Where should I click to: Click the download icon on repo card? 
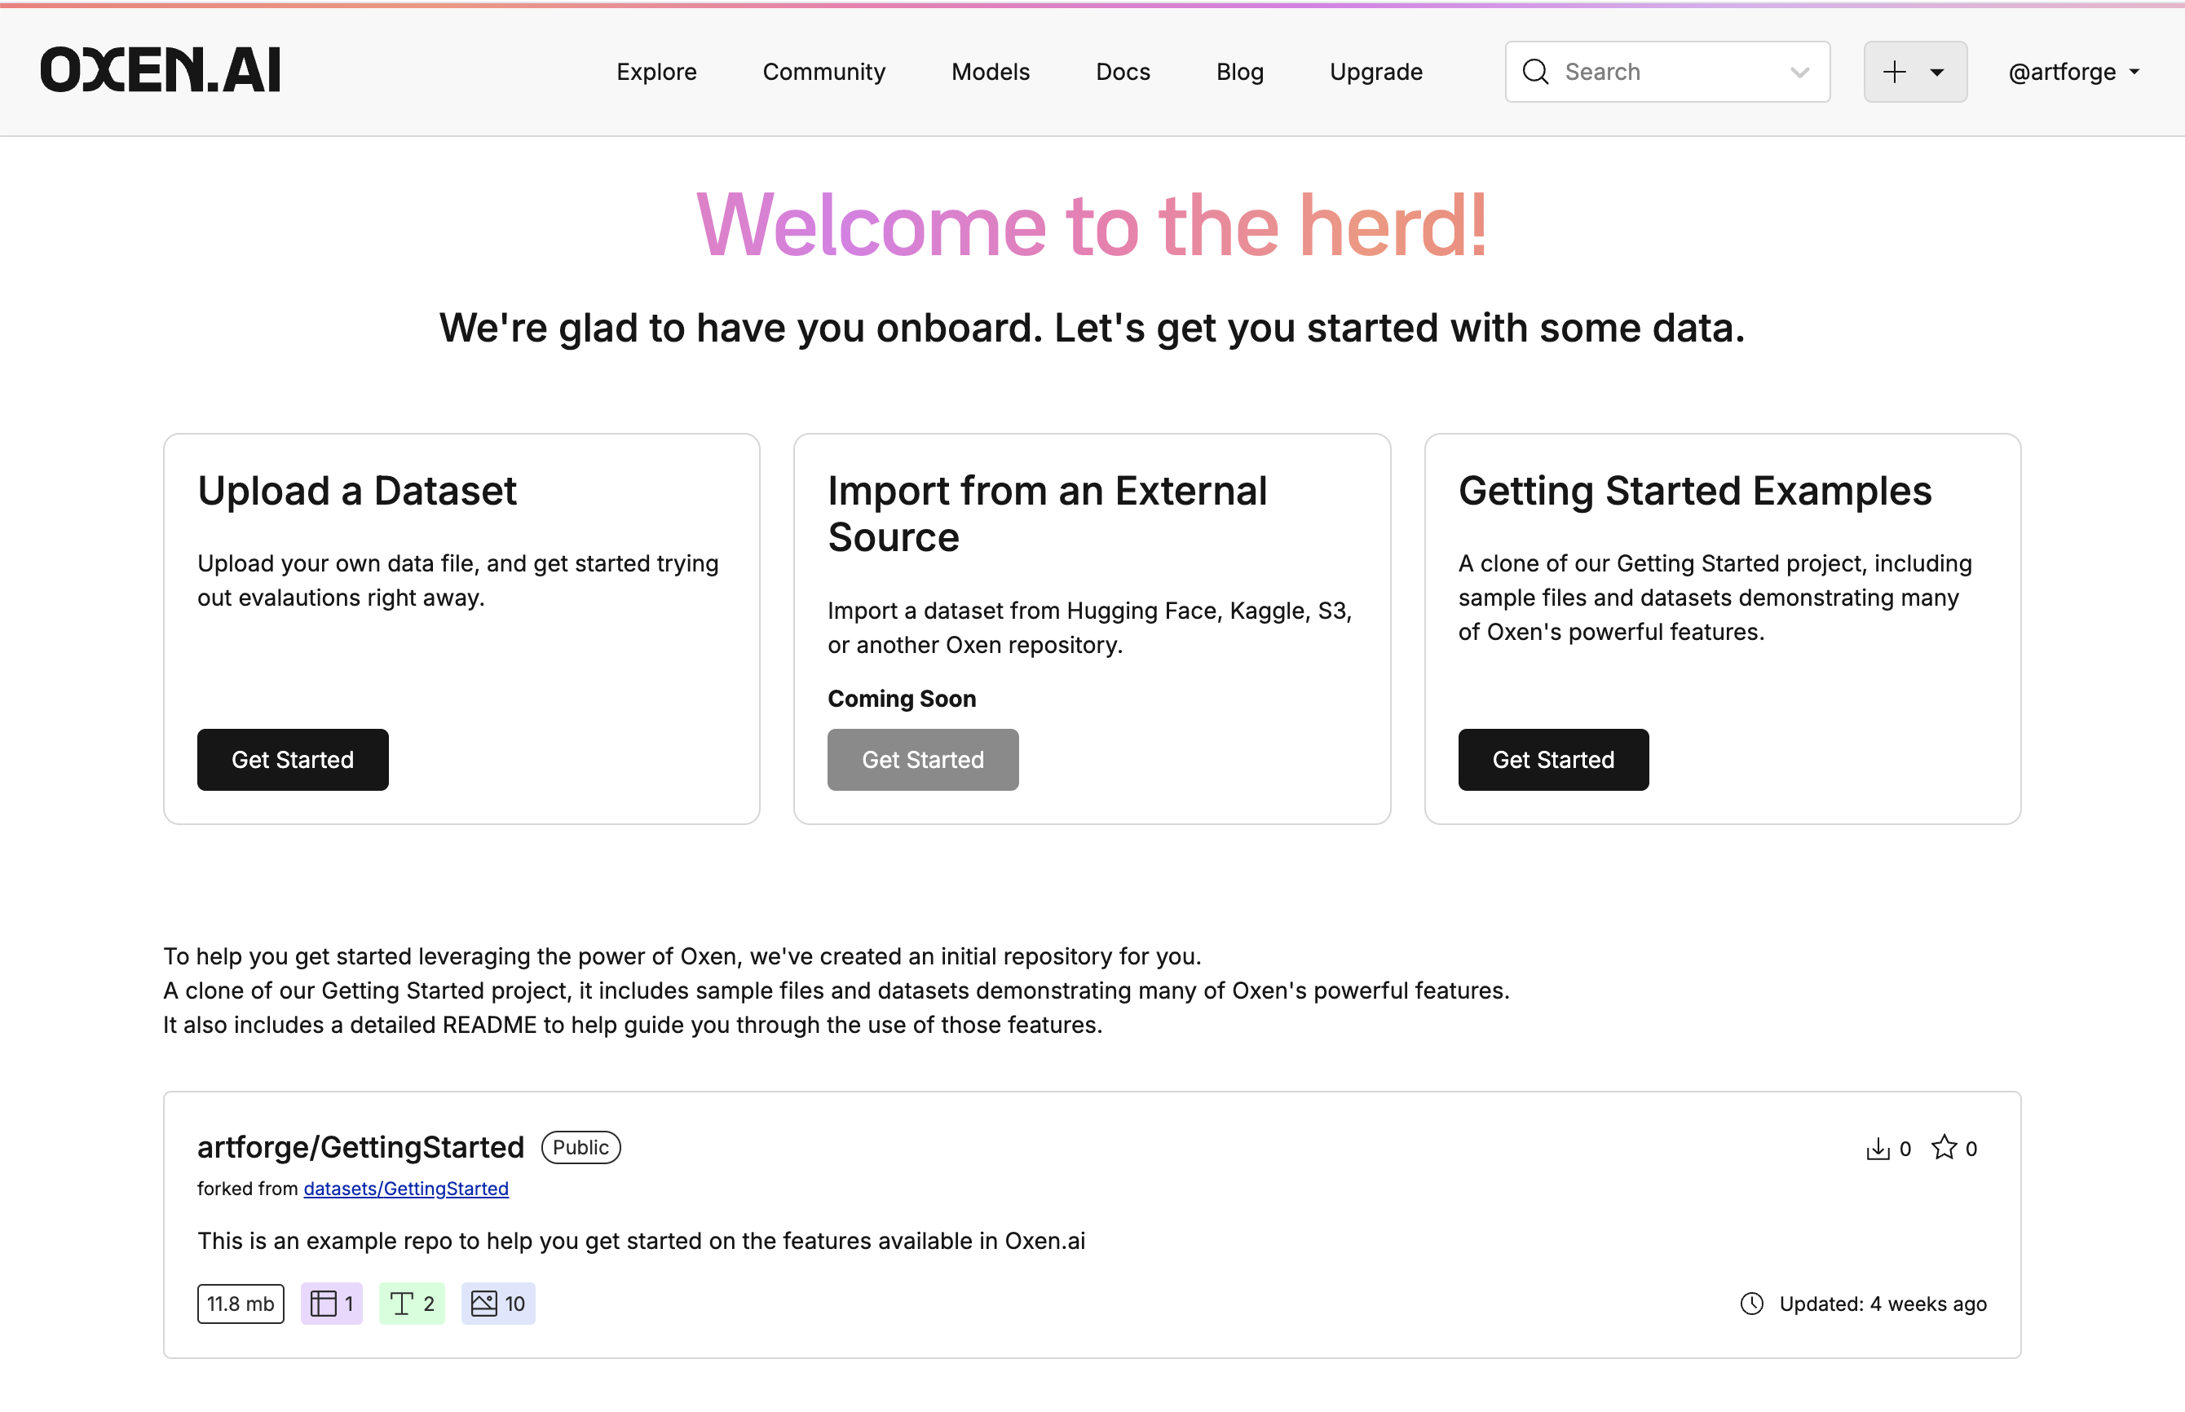[1877, 1148]
